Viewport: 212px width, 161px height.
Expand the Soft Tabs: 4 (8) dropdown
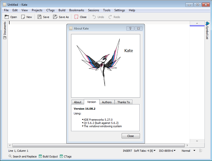145,151
